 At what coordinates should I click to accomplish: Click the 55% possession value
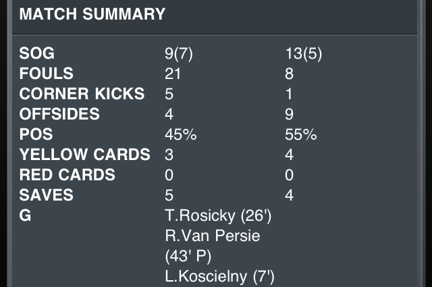pos(301,134)
